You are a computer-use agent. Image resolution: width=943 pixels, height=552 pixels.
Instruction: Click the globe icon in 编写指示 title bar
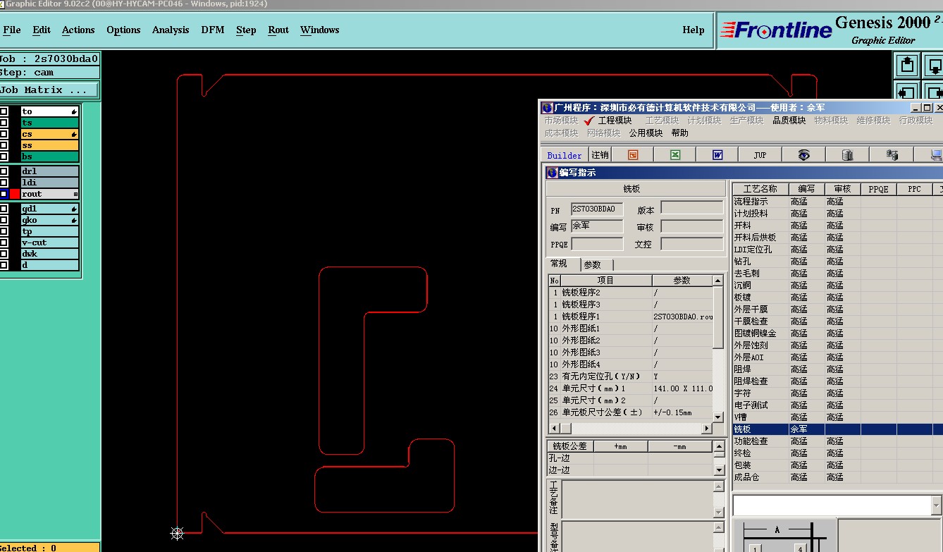552,173
